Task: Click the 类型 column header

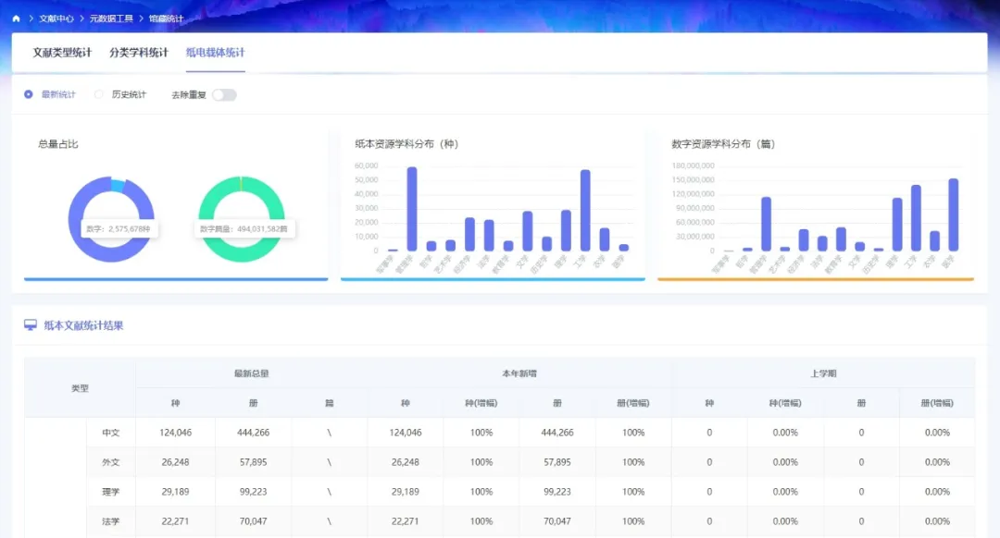Action: pos(80,387)
